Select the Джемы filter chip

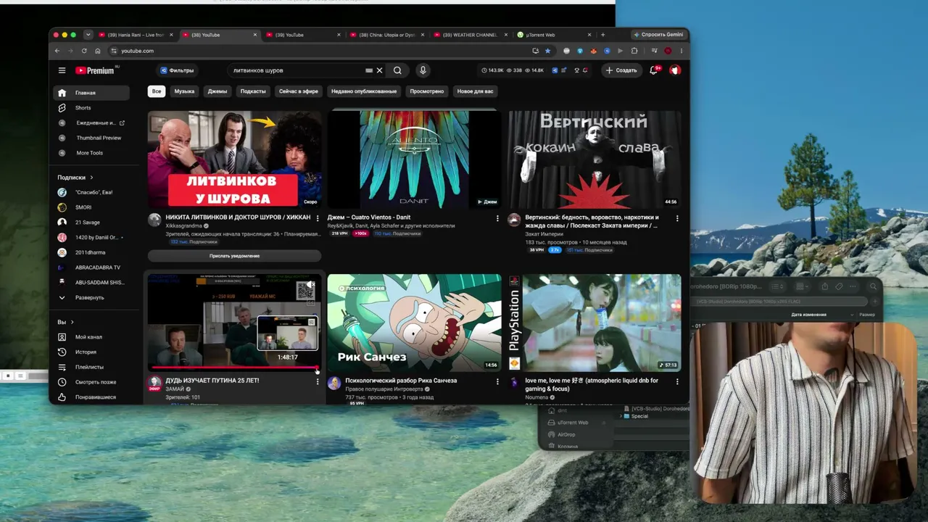click(x=217, y=91)
